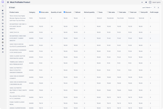Select DR MARTENS CAVENDISH 3-EYE SHOE
The height and width of the screenshot is (109, 163).
(18, 51)
